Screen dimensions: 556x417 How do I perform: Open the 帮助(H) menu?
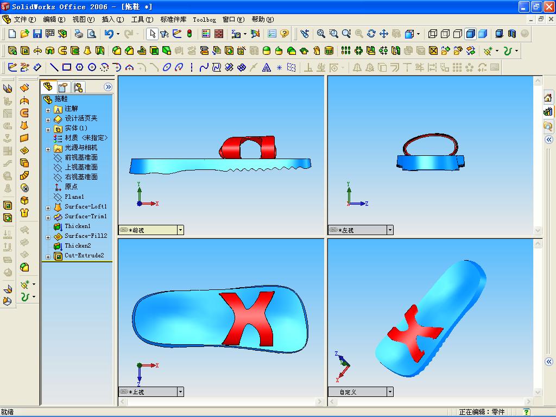tap(263, 20)
